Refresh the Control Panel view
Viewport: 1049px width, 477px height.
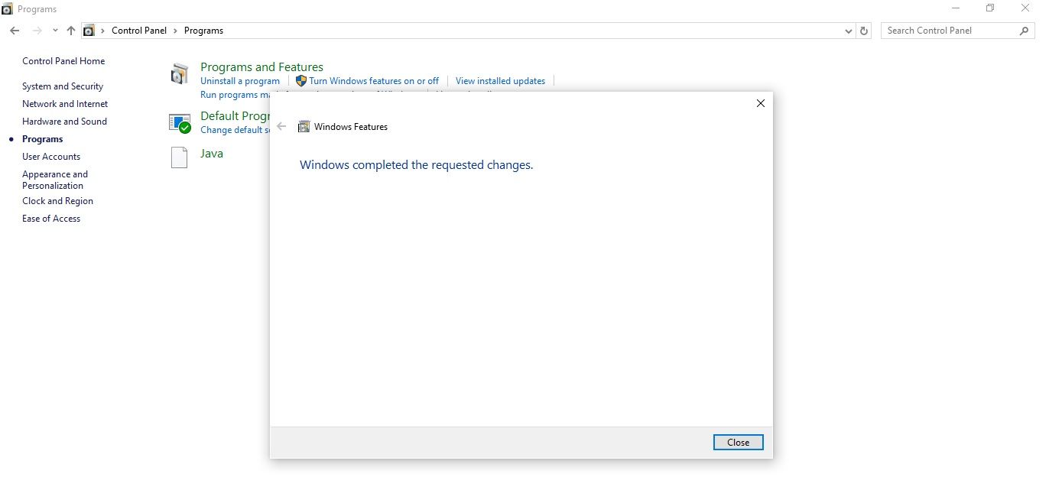(x=863, y=31)
